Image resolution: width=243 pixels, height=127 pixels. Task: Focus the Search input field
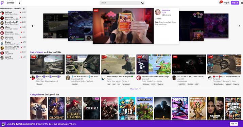(x=120, y=3)
